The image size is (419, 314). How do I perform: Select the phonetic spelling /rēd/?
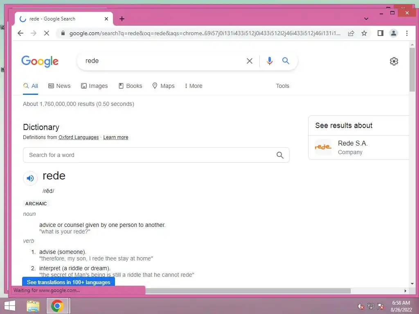pos(48,191)
